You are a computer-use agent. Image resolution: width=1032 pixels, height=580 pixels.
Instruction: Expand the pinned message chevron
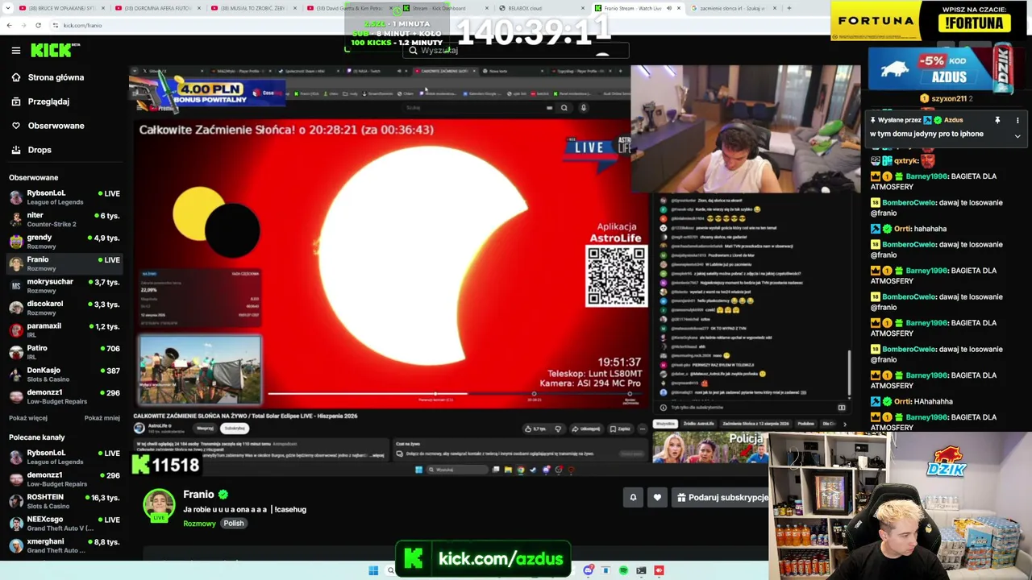(x=1017, y=136)
